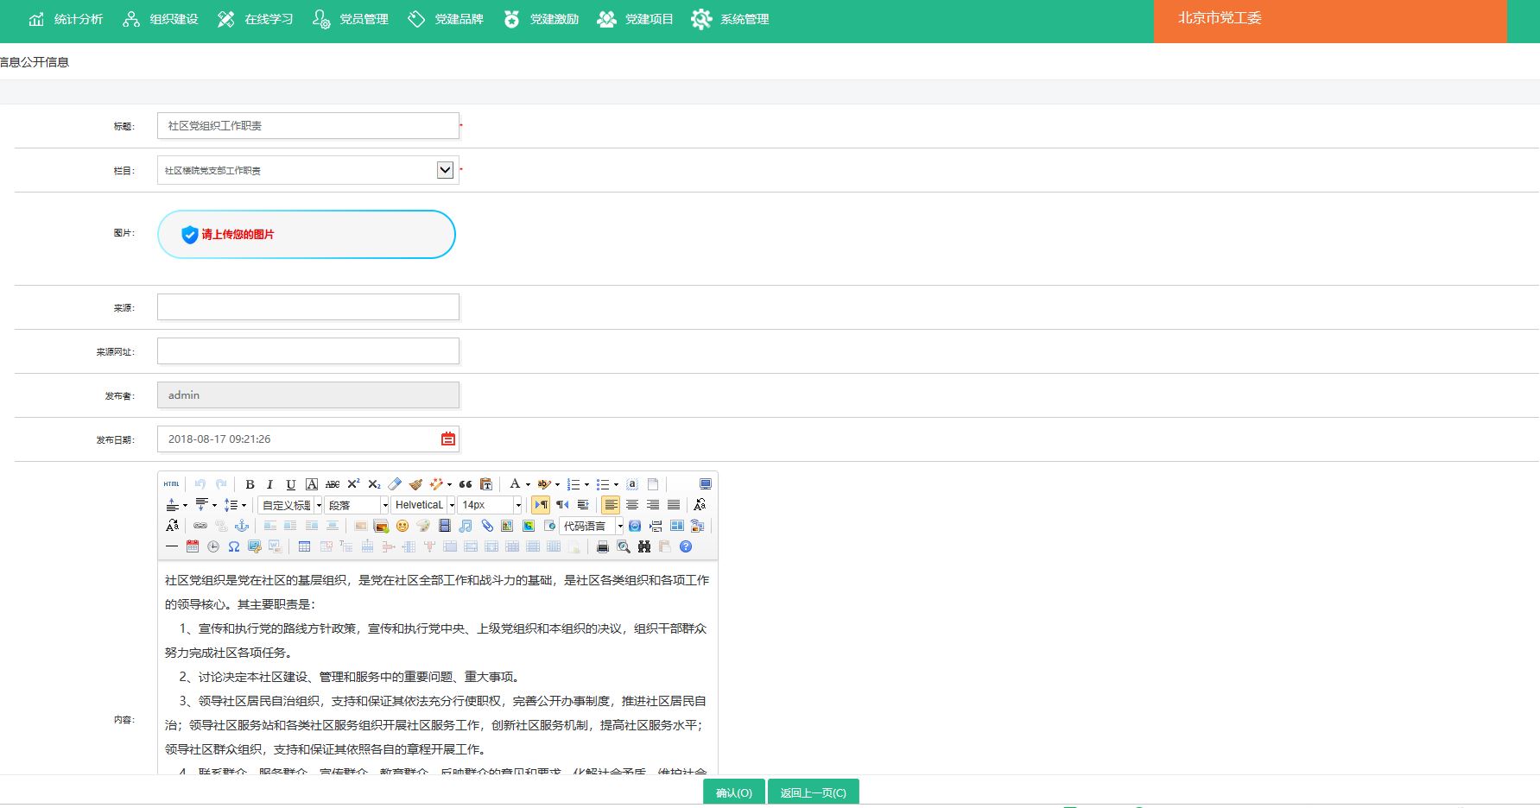
Task: Click the insert table icon
Action: point(304,546)
